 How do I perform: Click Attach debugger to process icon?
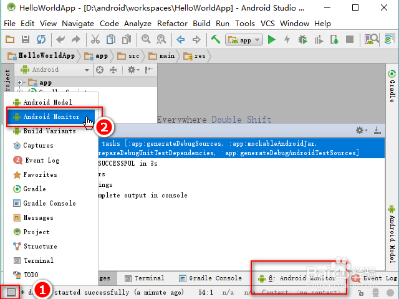334,40
